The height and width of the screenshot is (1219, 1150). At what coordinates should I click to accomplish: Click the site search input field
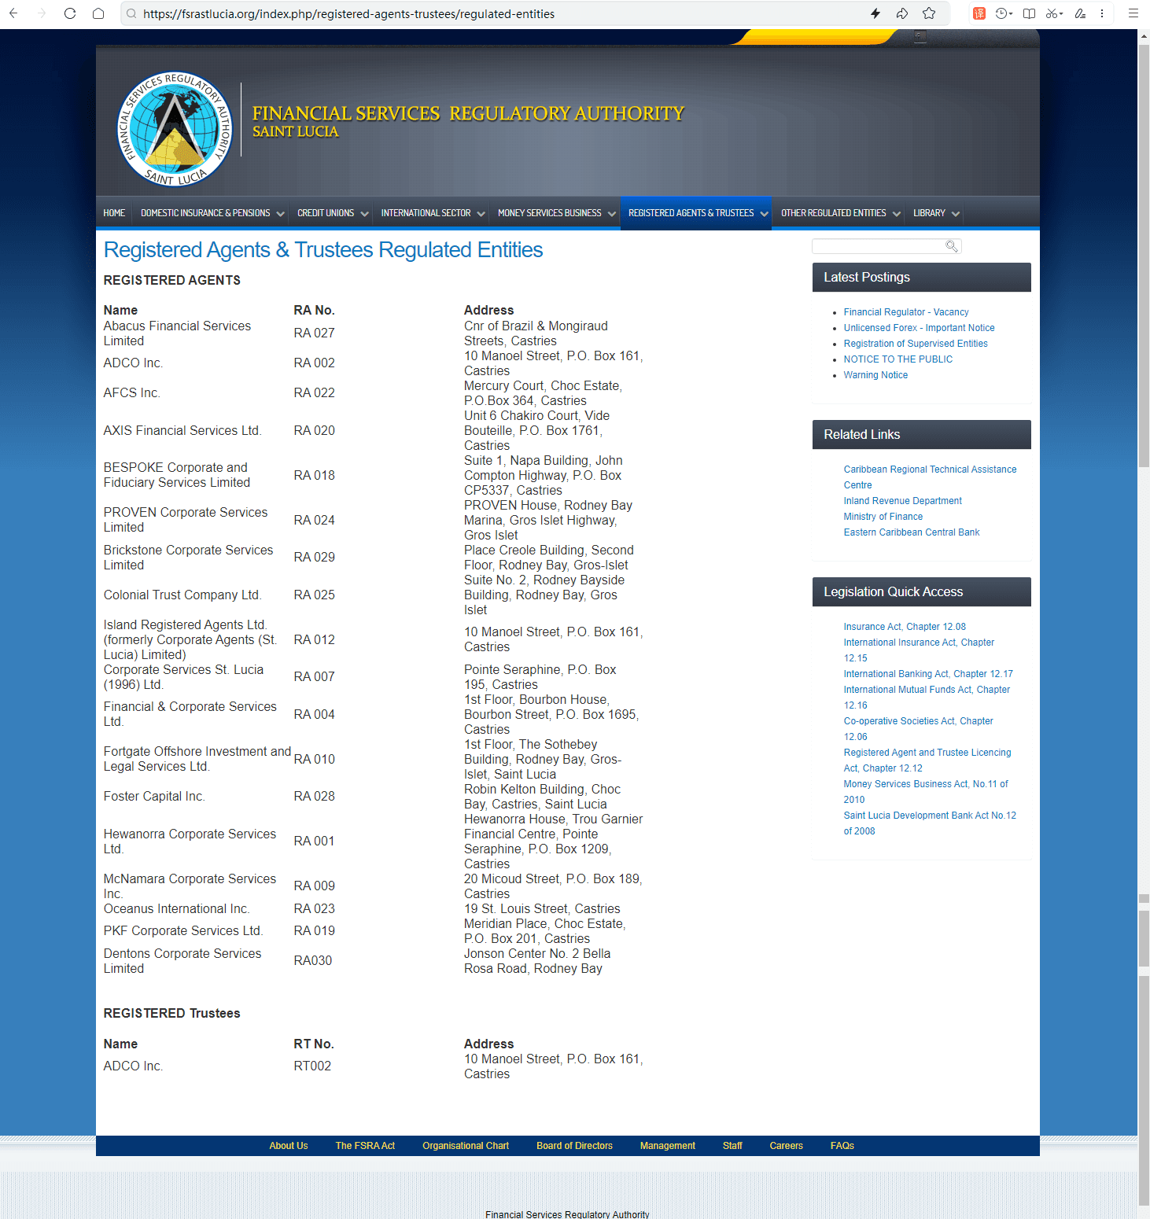(886, 246)
